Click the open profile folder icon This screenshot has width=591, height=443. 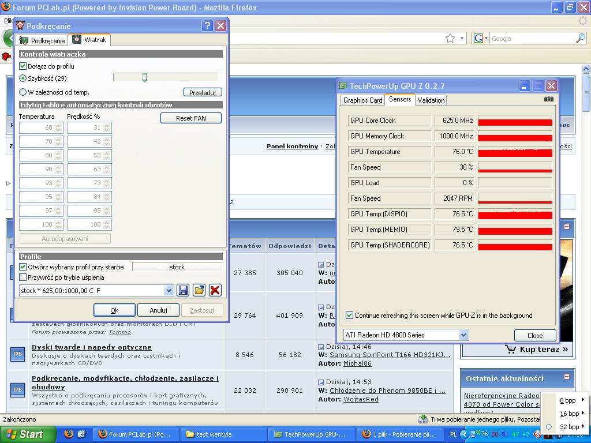pos(199,290)
